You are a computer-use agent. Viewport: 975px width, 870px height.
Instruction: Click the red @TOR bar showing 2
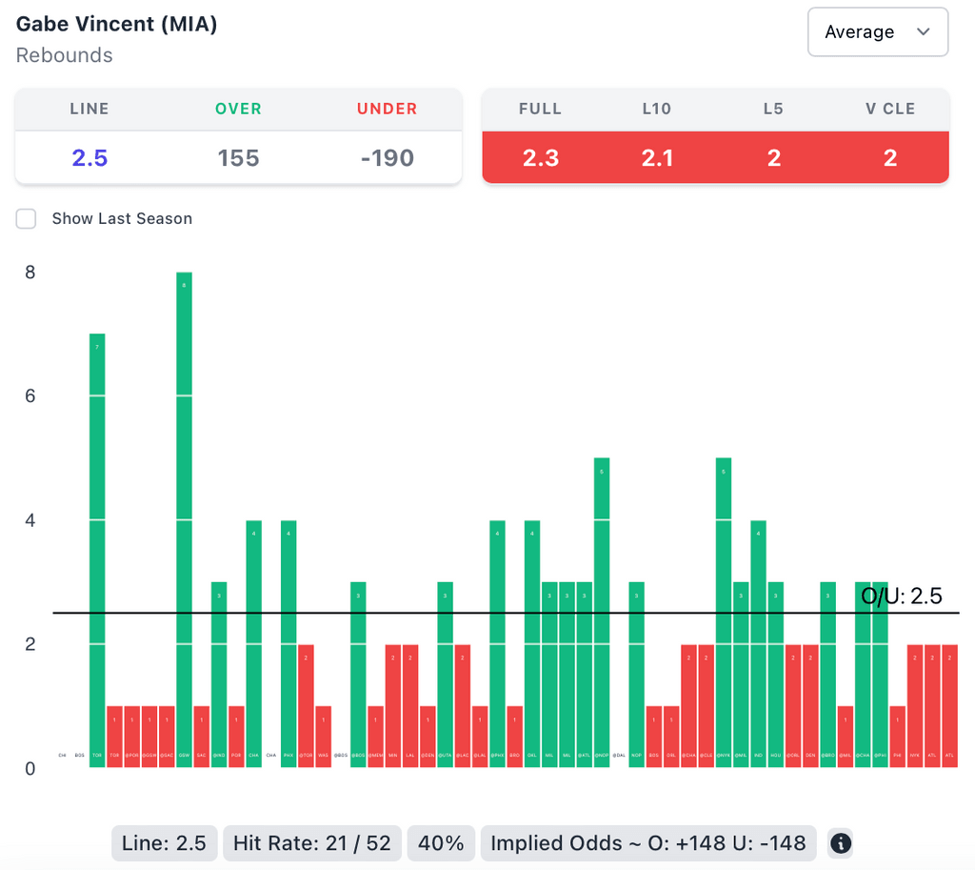(x=306, y=706)
